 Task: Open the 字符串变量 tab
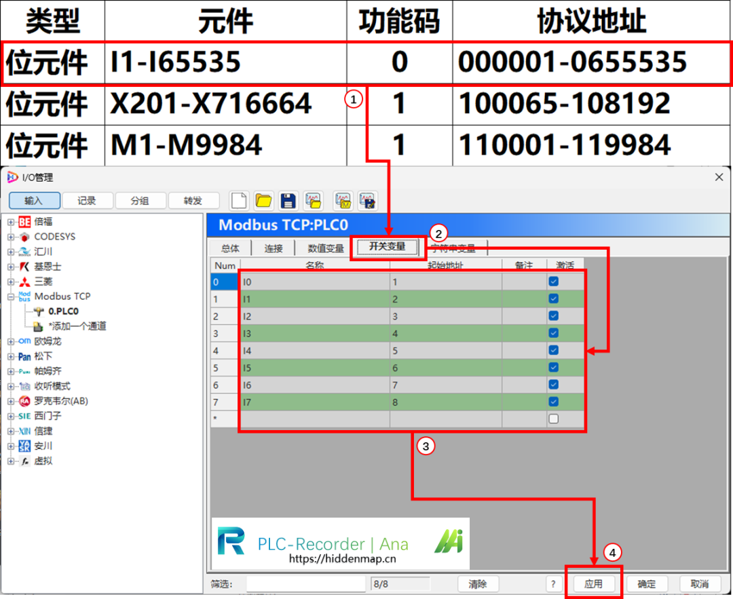(453, 248)
